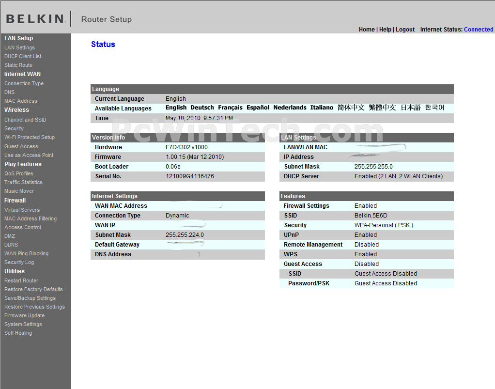Switch language to Nederlands
495x389 pixels.
click(290, 108)
